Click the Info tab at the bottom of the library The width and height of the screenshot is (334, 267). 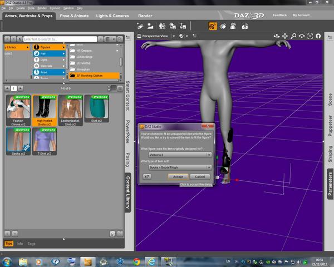point(20,244)
